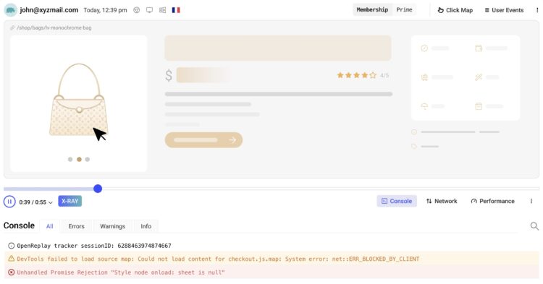Click the Unhandled Promise Rejection error line
The image size is (543, 284).
[271, 272]
